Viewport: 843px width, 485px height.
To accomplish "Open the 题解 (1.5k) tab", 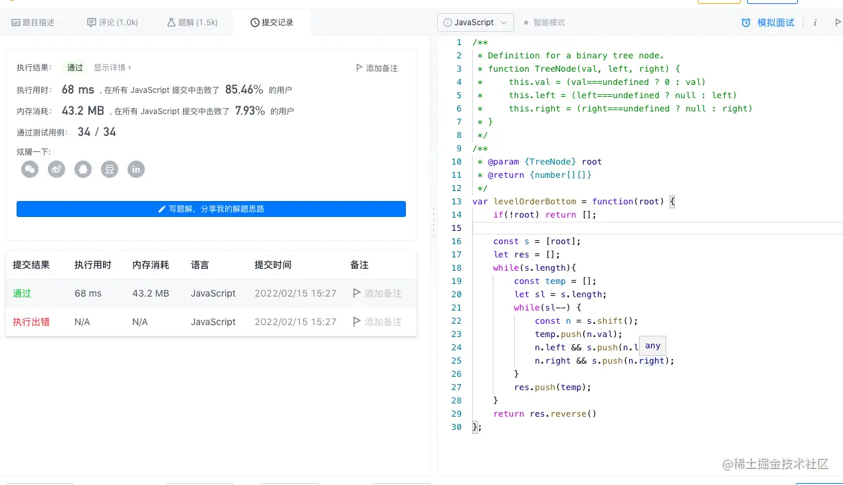I will point(192,23).
